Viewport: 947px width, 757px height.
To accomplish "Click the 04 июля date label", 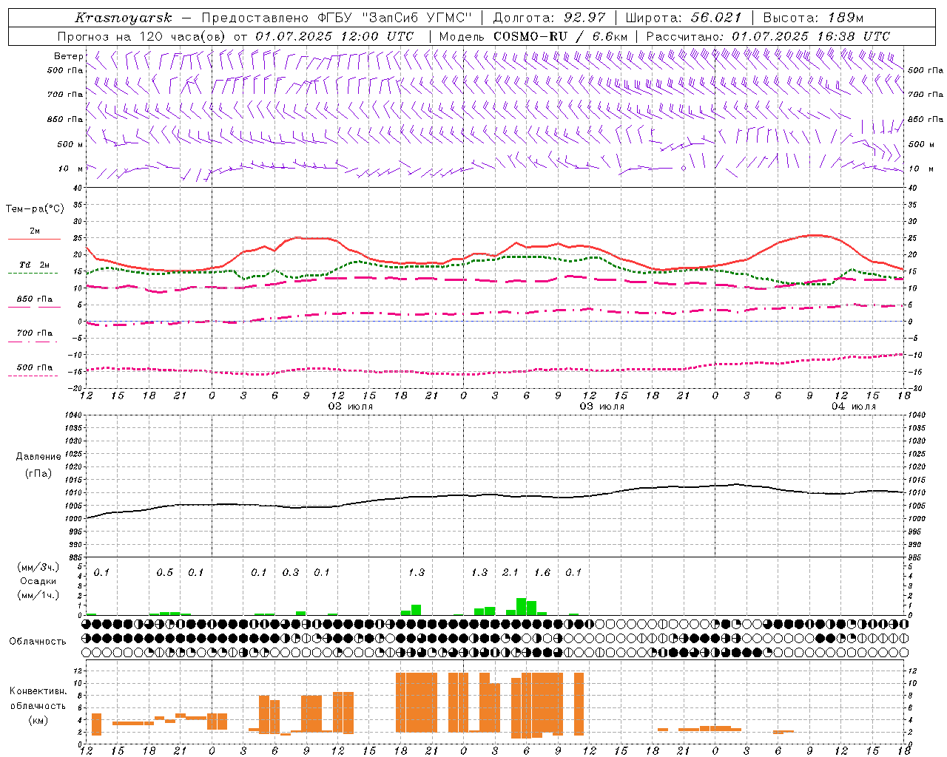I will click(x=853, y=407).
